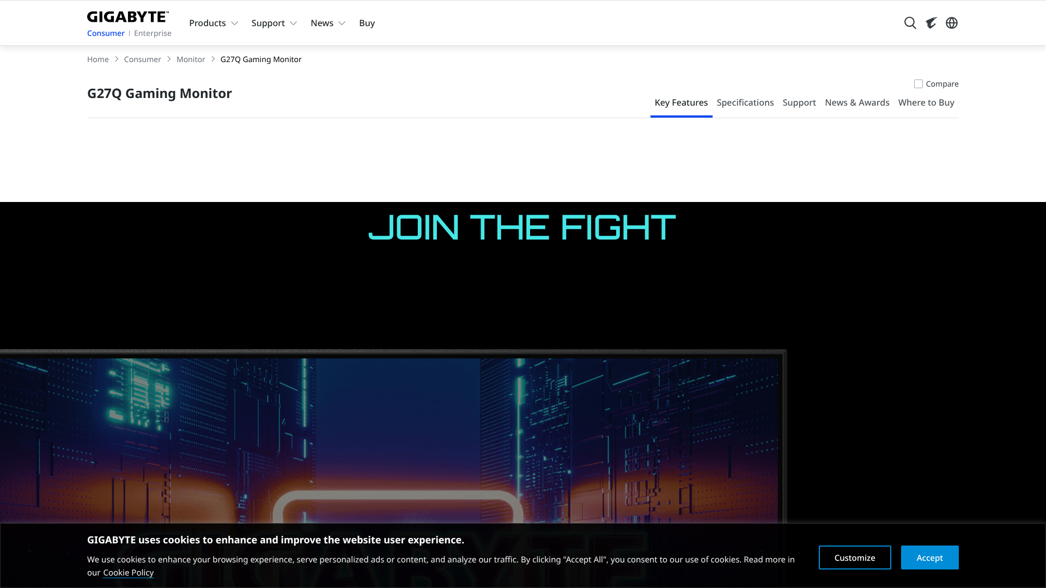Open the search magnifier icon
Viewport: 1046px width, 588px height.
coord(910,23)
